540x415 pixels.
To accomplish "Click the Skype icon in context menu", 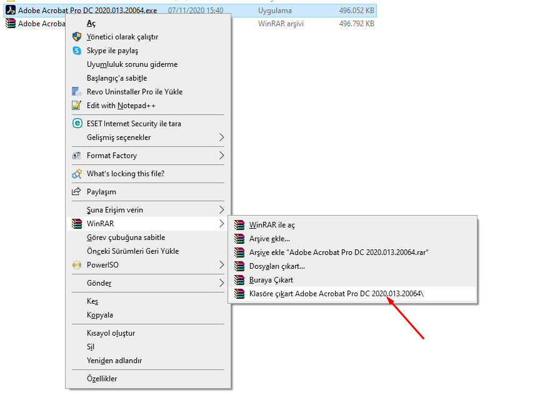I will [x=77, y=50].
